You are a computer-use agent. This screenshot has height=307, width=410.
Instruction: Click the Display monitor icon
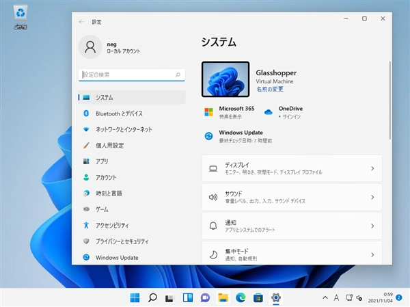[x=213, y=169]
